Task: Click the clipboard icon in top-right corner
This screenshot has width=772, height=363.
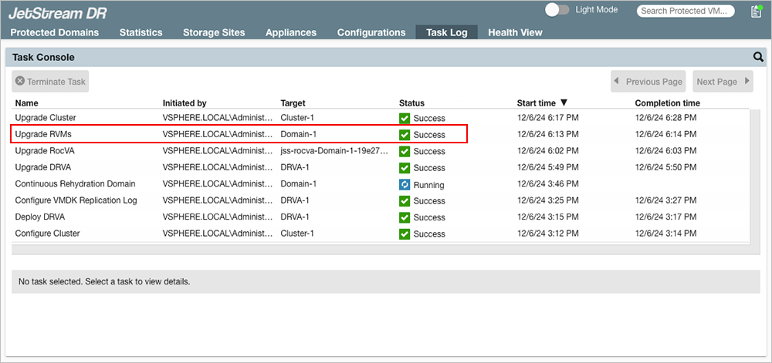Action: tap(756, 11)
